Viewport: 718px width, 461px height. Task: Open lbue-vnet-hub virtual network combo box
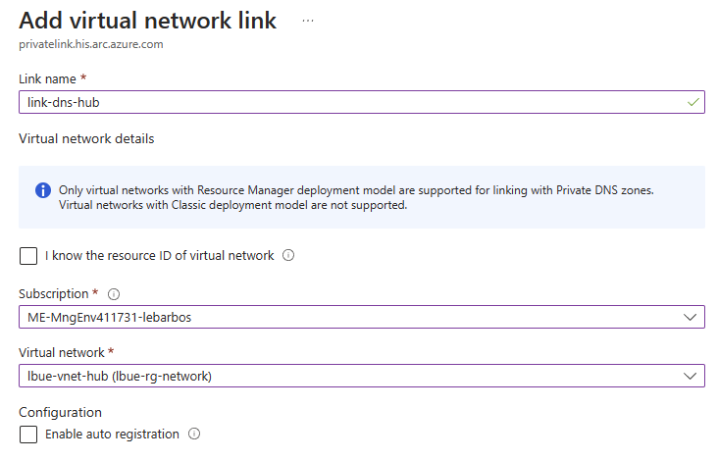coord(362,376)
